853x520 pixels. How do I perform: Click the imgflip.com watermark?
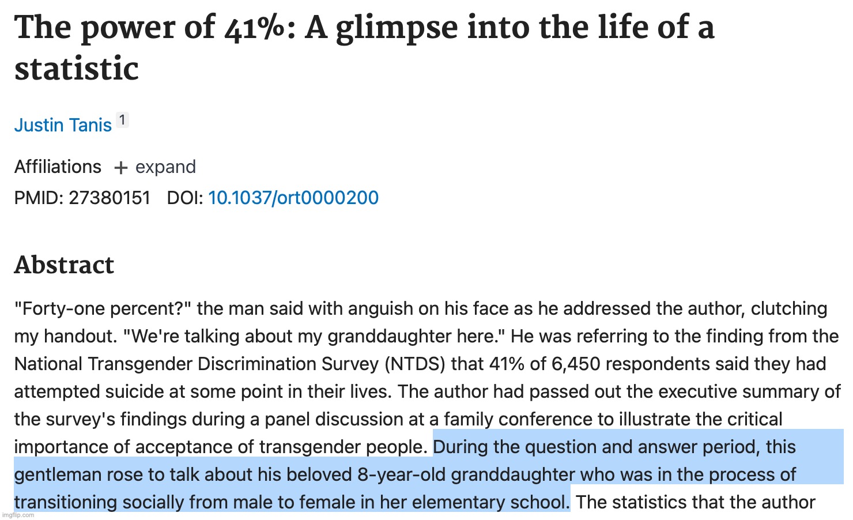(x=18, y=515)
